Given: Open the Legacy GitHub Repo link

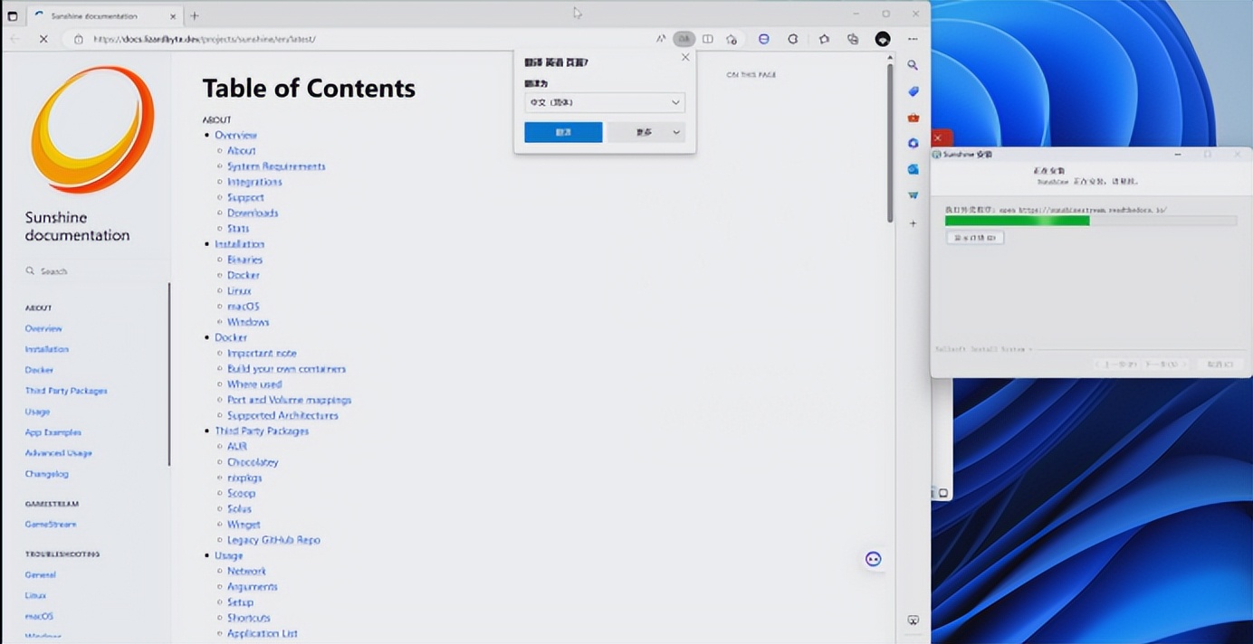Looking at the screenshot, I should [x=273, y=540].
